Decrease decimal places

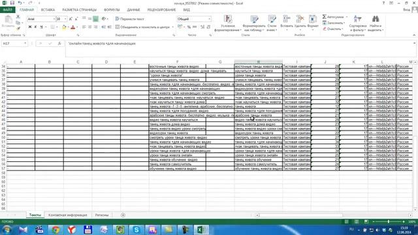tap(208, 27)
